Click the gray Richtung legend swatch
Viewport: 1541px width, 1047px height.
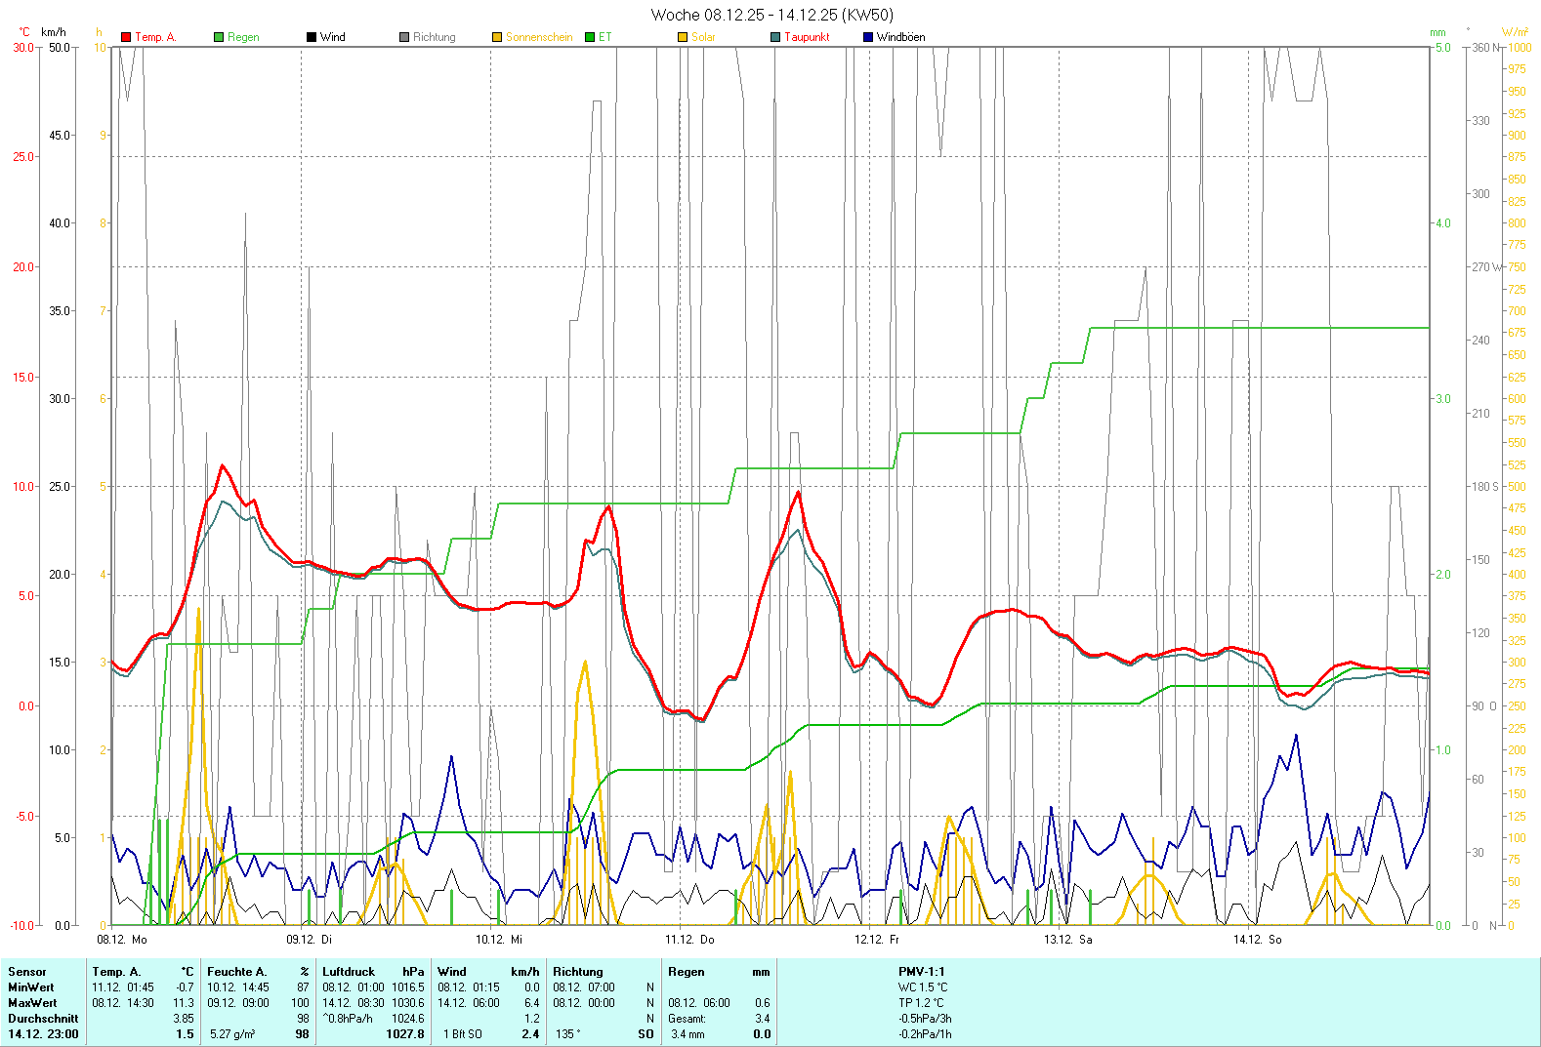pyautogui.click(x=404, y=37)
